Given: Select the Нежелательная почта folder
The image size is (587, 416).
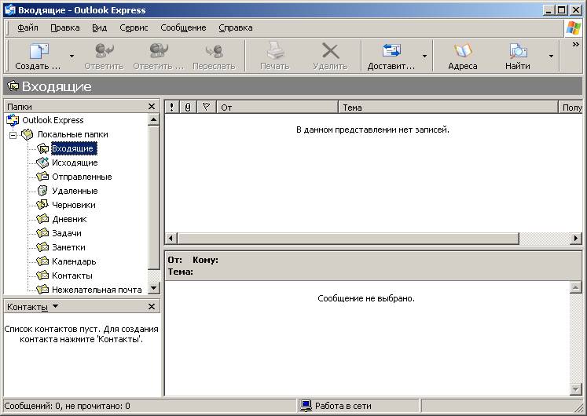Looking at the screenshot, I should (x=97, y=290).
